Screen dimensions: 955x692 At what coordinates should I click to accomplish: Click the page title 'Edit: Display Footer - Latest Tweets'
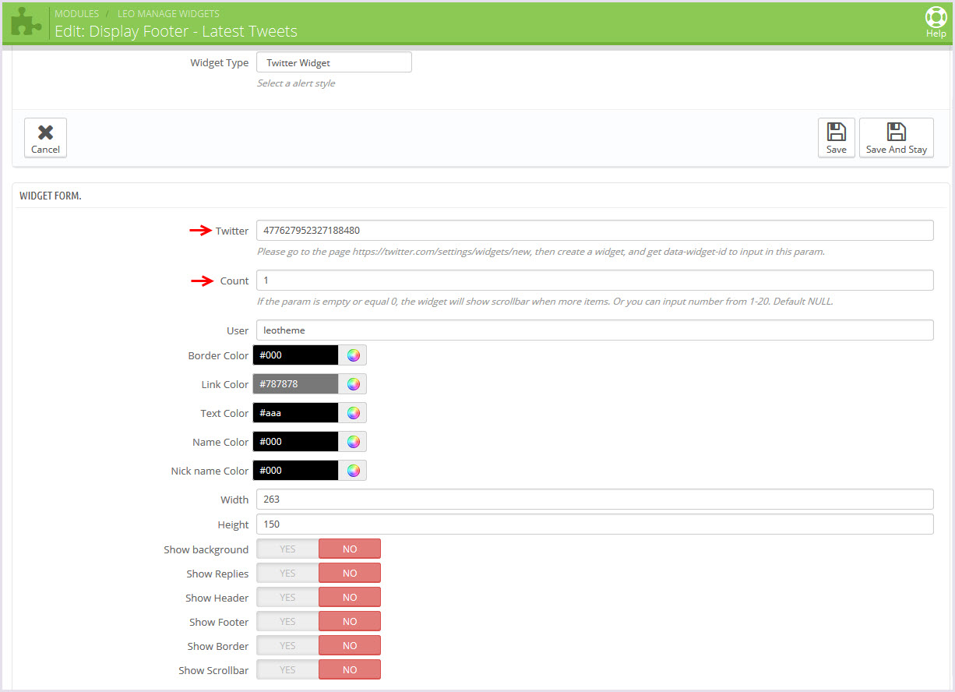point(176,32)
